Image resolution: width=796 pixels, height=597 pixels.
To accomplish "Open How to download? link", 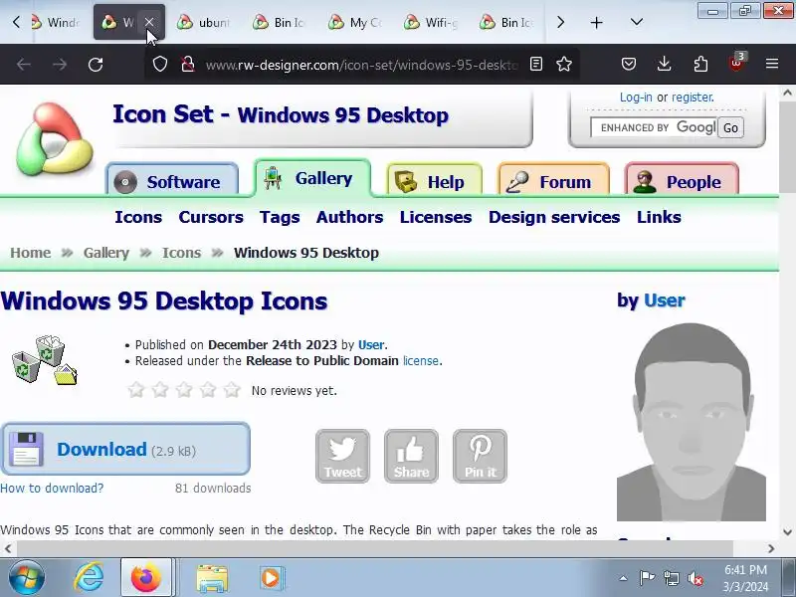I will pyautogui.click(x=52, y=488).
